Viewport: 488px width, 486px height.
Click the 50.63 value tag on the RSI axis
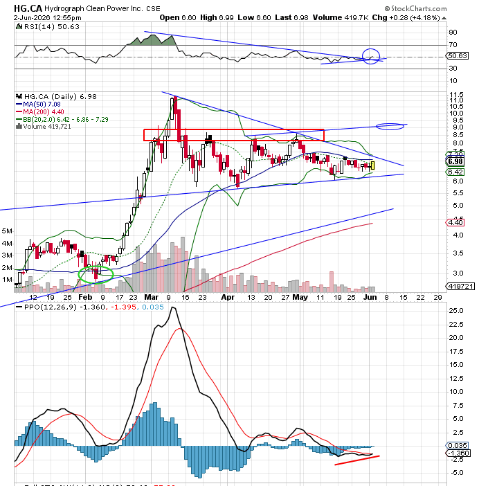click(457, 56)
